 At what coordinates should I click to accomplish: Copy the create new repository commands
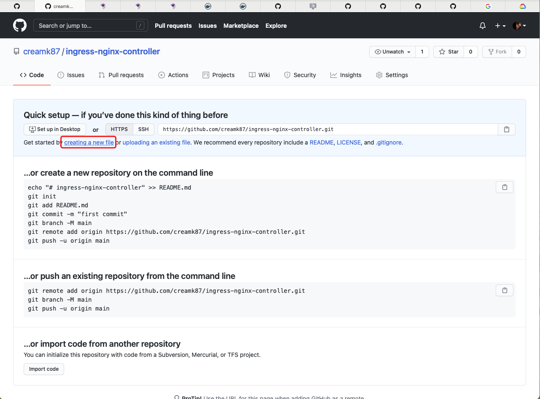pos(505,187)
